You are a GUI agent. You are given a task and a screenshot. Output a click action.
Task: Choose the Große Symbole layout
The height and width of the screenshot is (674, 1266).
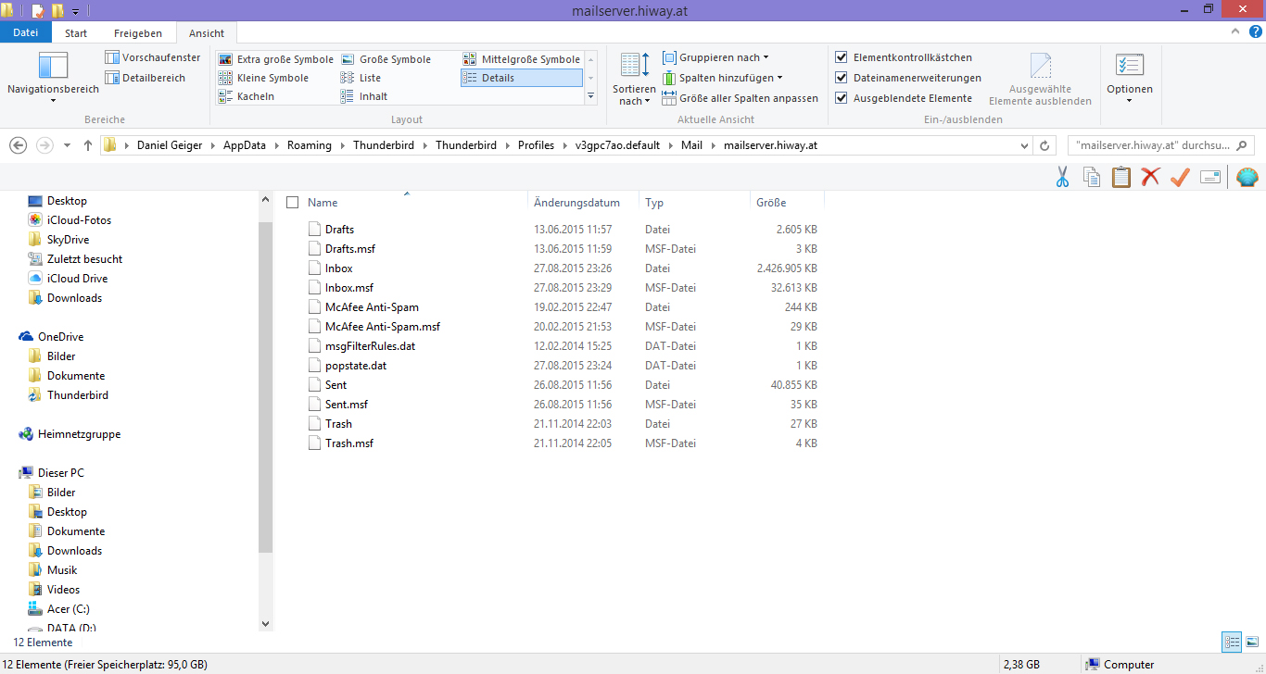[x=386, y=59]
